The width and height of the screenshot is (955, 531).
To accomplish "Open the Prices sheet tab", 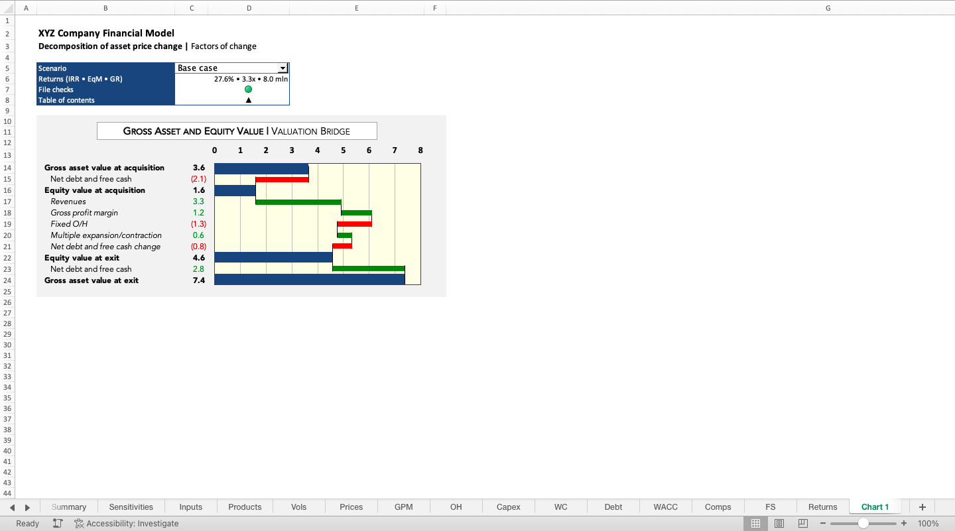I will coord(351,507).
